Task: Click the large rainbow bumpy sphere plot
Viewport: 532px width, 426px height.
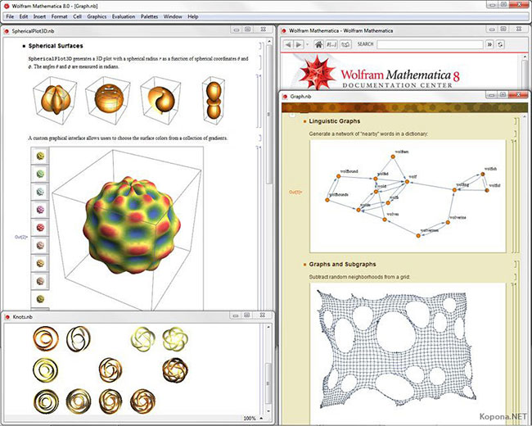Action: [132, 225]
